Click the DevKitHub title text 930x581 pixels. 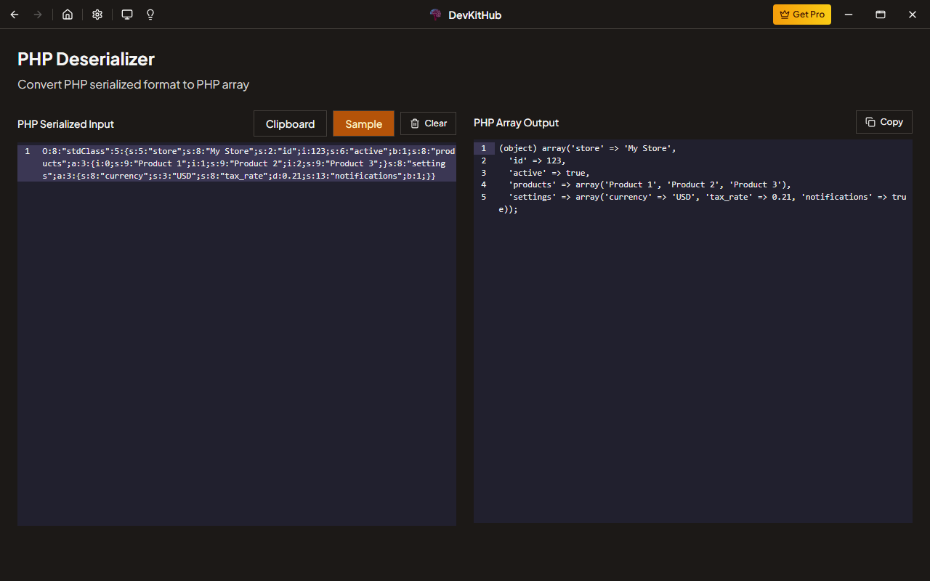pos(474,15)
